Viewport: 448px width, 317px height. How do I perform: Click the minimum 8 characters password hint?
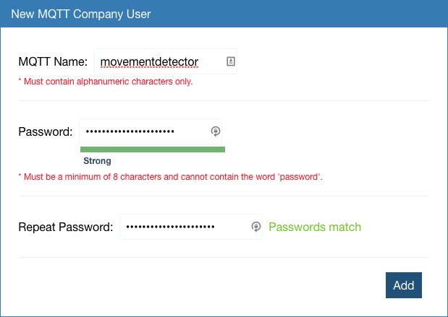(173, 177)
